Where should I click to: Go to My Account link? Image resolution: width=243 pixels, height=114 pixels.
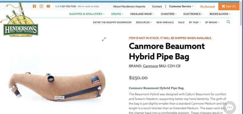(x=207, y=7)
